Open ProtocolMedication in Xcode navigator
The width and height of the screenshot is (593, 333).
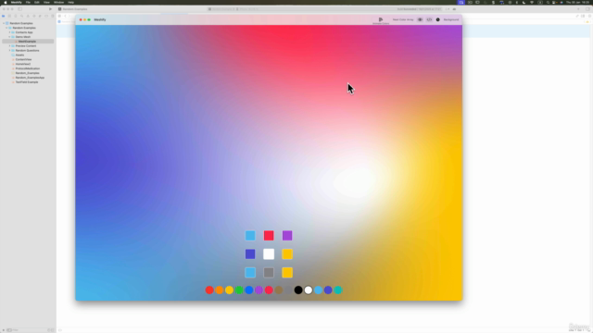pos(28,68)
